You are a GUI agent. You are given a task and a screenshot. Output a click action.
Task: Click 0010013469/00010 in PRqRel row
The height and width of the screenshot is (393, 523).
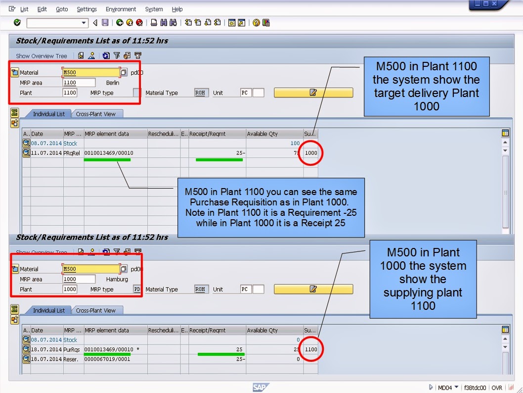[109, 153]
